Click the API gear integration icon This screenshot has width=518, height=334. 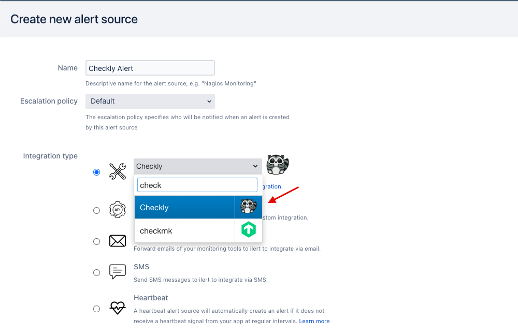pyautogui.click(x=117, y=210)
